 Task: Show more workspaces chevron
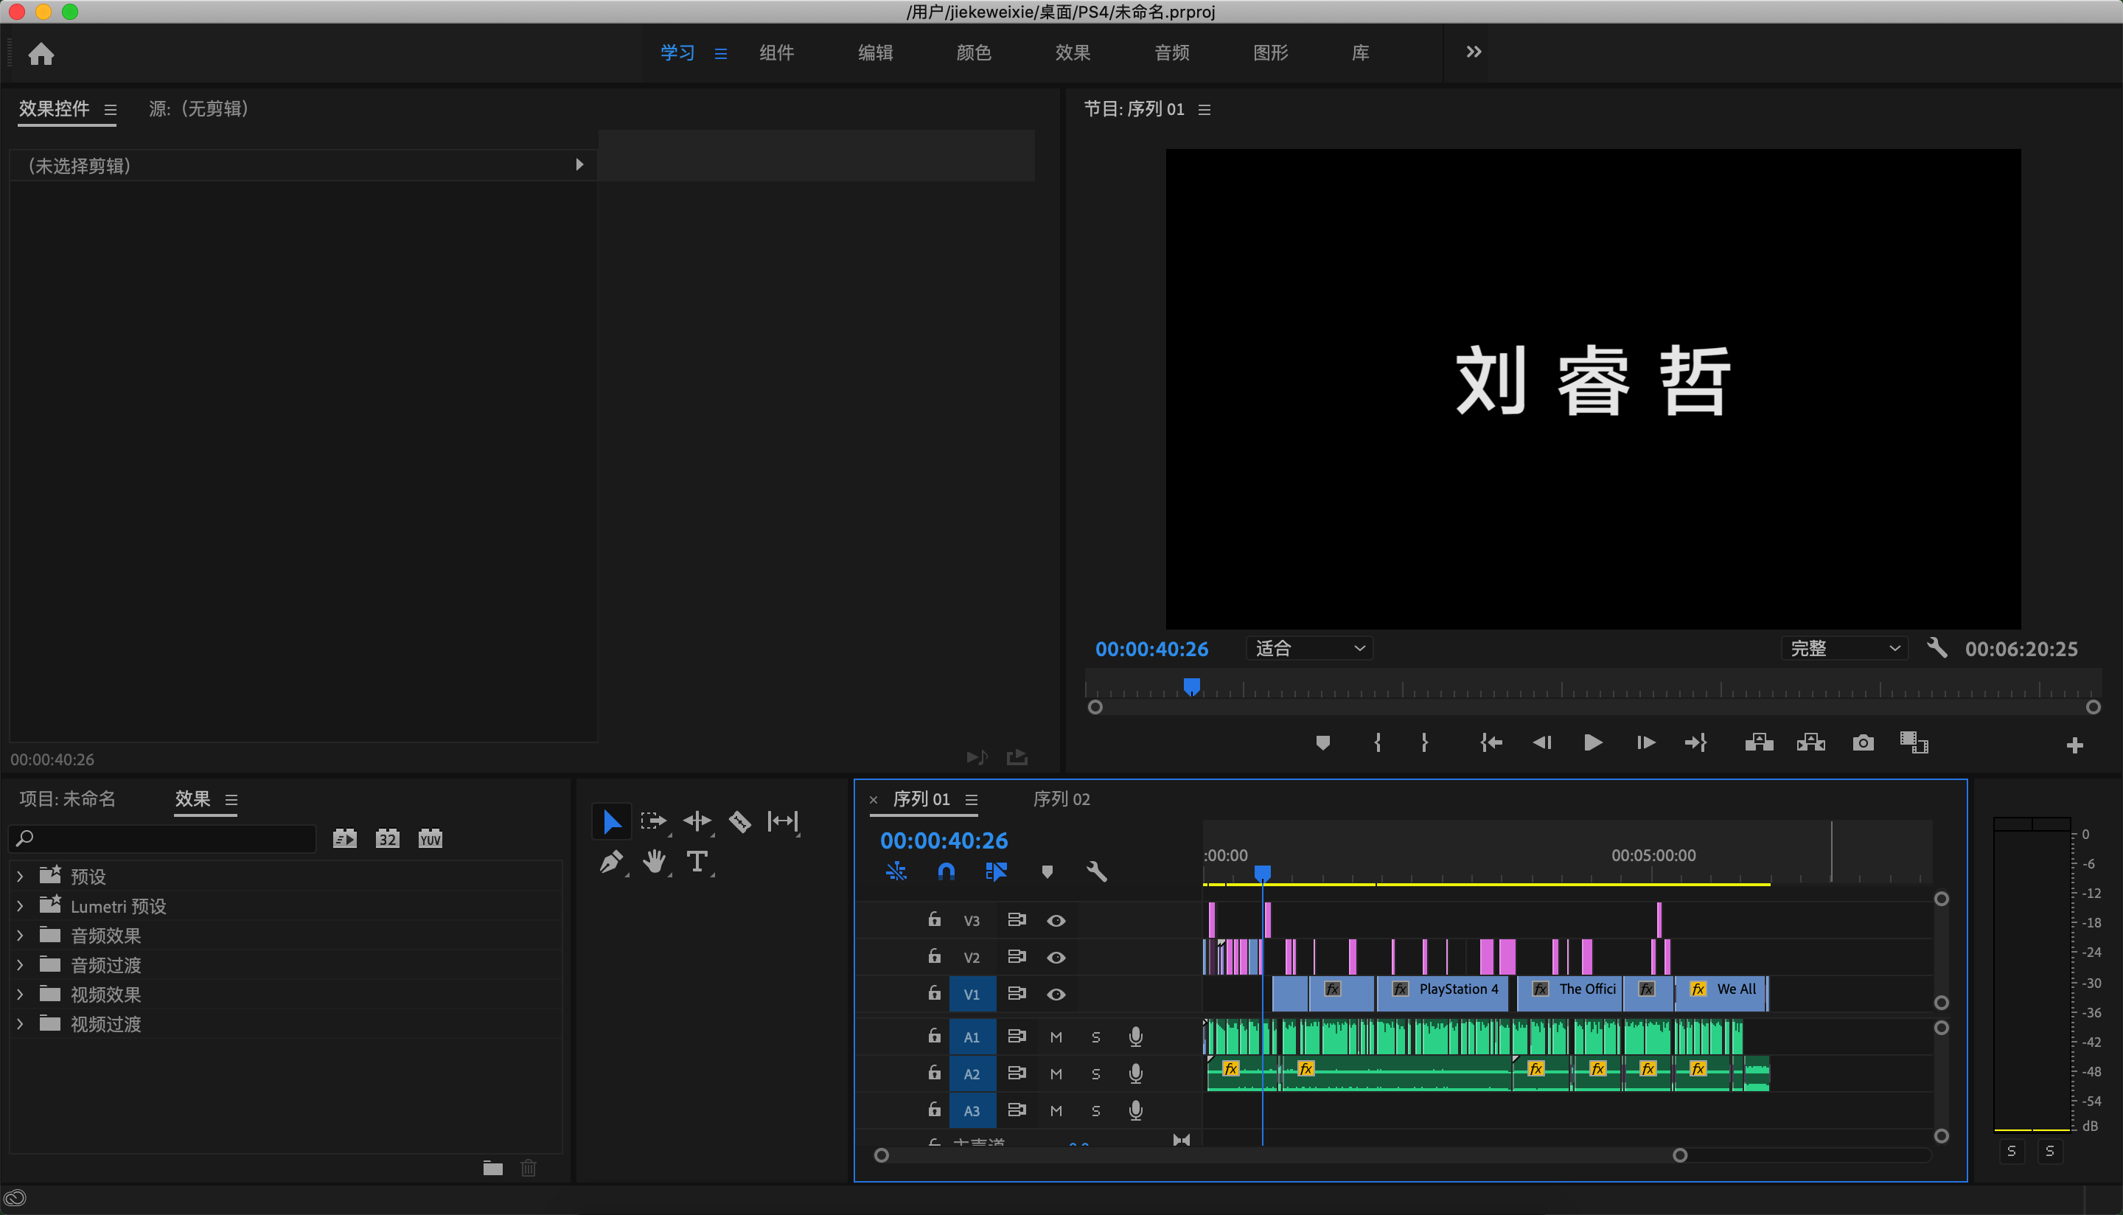coord(1474,52)
